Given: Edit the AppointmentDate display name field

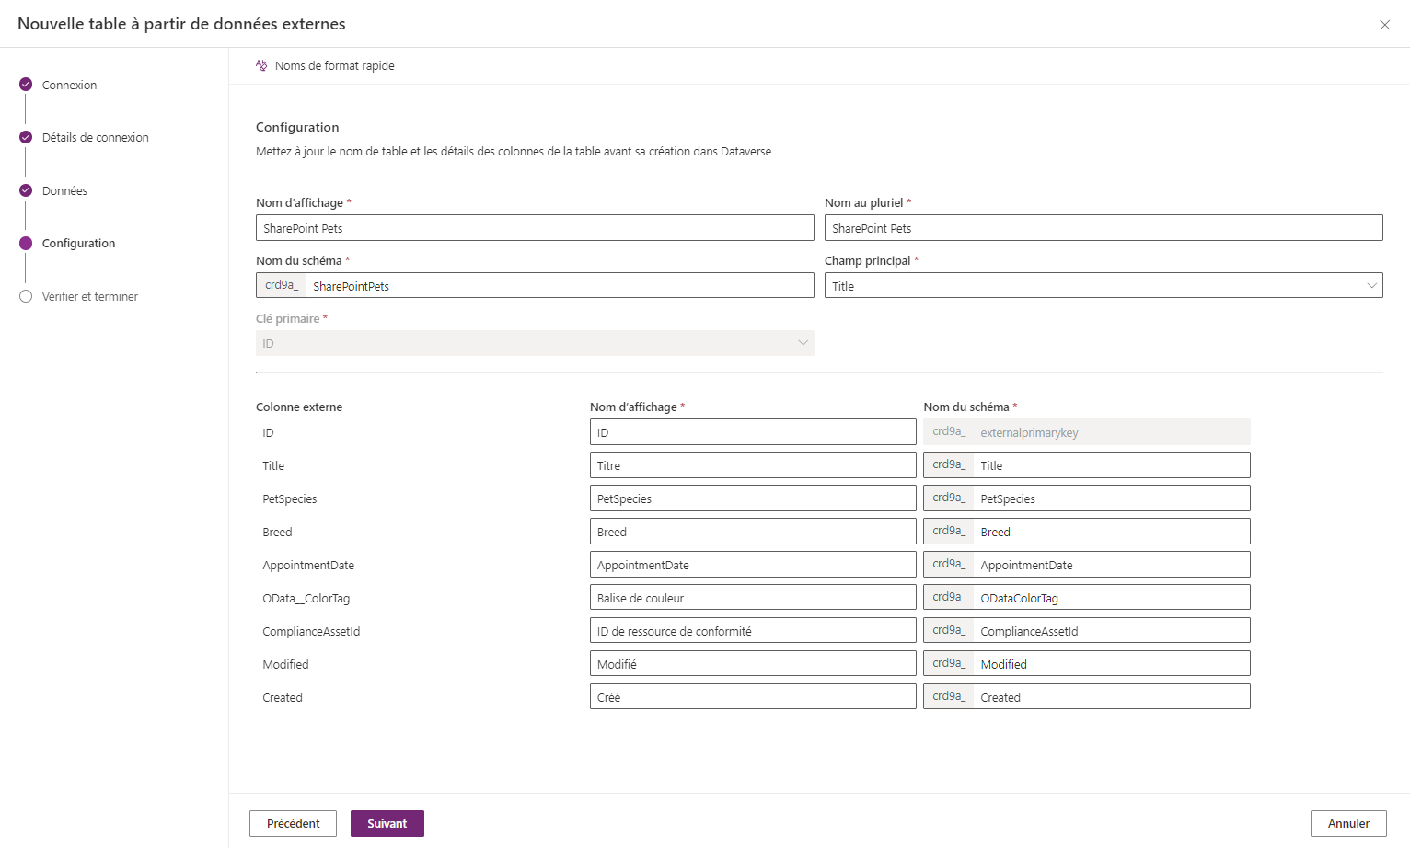Looking at the screenshot, I should click(753, 565).
